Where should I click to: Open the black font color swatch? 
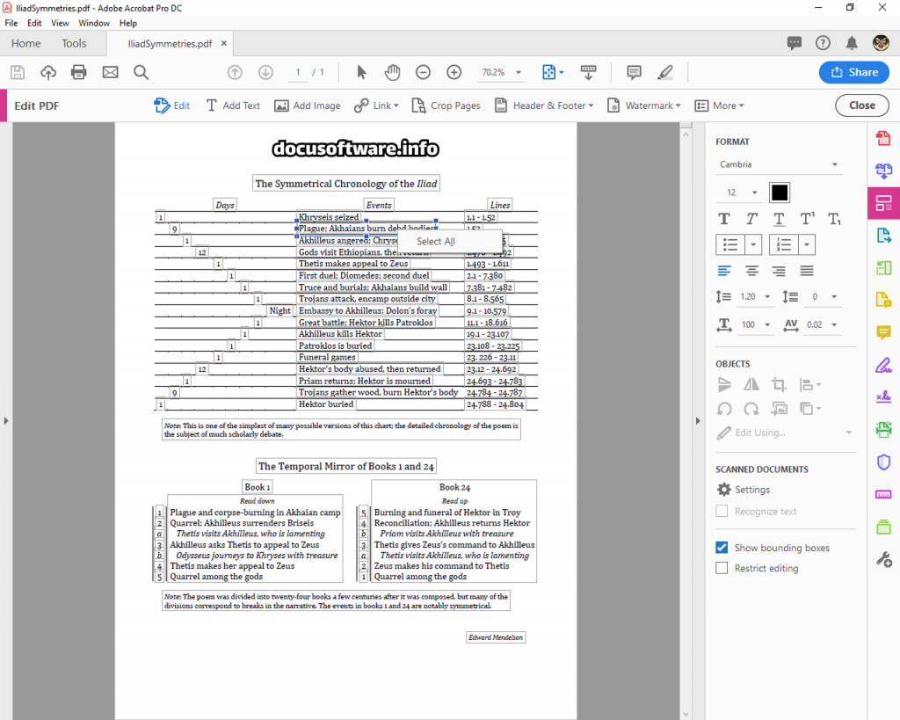tap(780, 193)
